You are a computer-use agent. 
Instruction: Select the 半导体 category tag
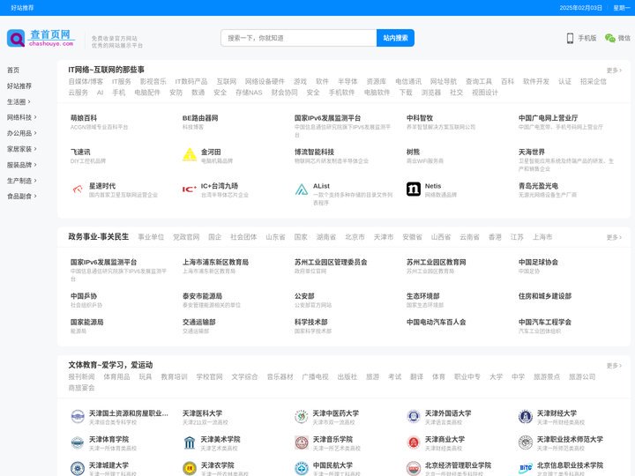[x=347, y=81]
